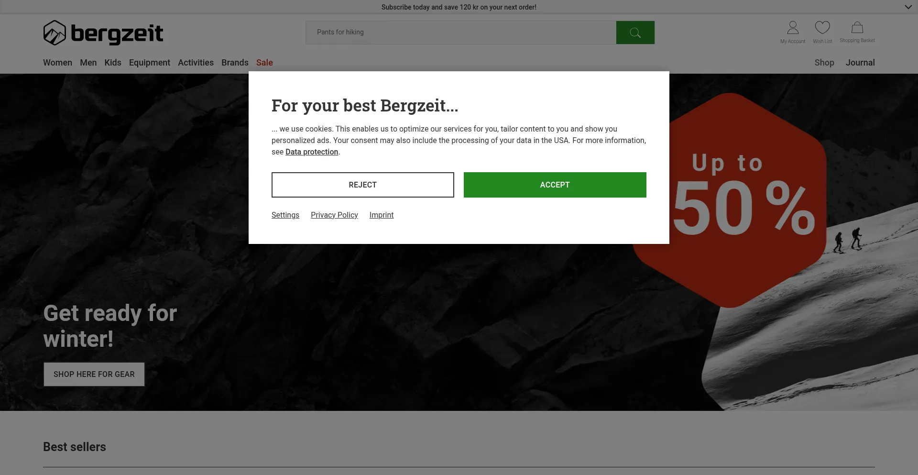
Task: Reject cookies in the dialog
Action: 363,185
